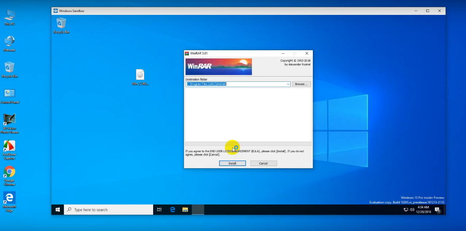Image resolution: width=466 pixels, height=231 pixels.
Task: Click the Install button in WinRAR
Action: point(232,163)
